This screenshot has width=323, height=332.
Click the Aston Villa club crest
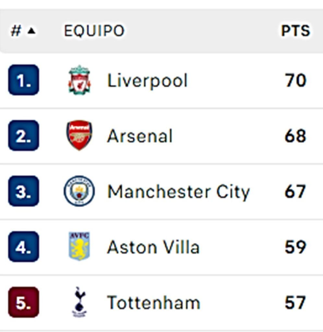[79, 246]
